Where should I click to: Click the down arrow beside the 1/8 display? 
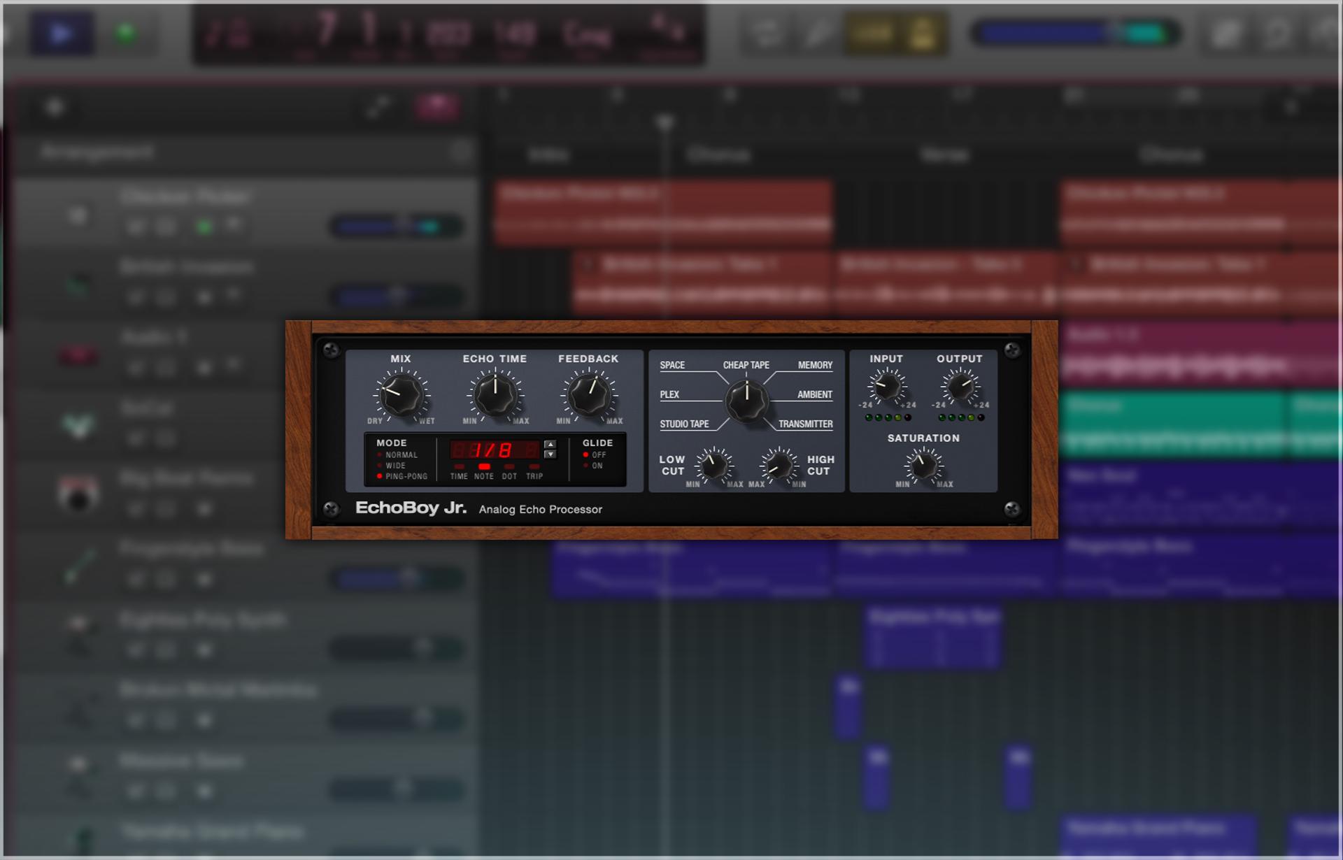pyautogui.click(x=550, y=454)
